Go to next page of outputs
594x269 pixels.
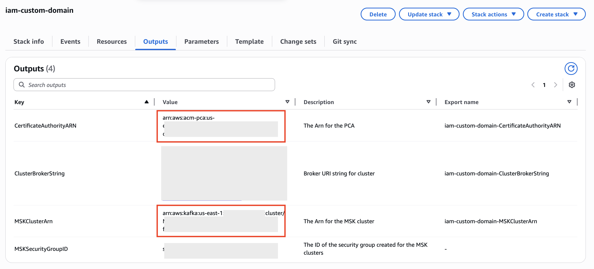[x=555, y=85]
